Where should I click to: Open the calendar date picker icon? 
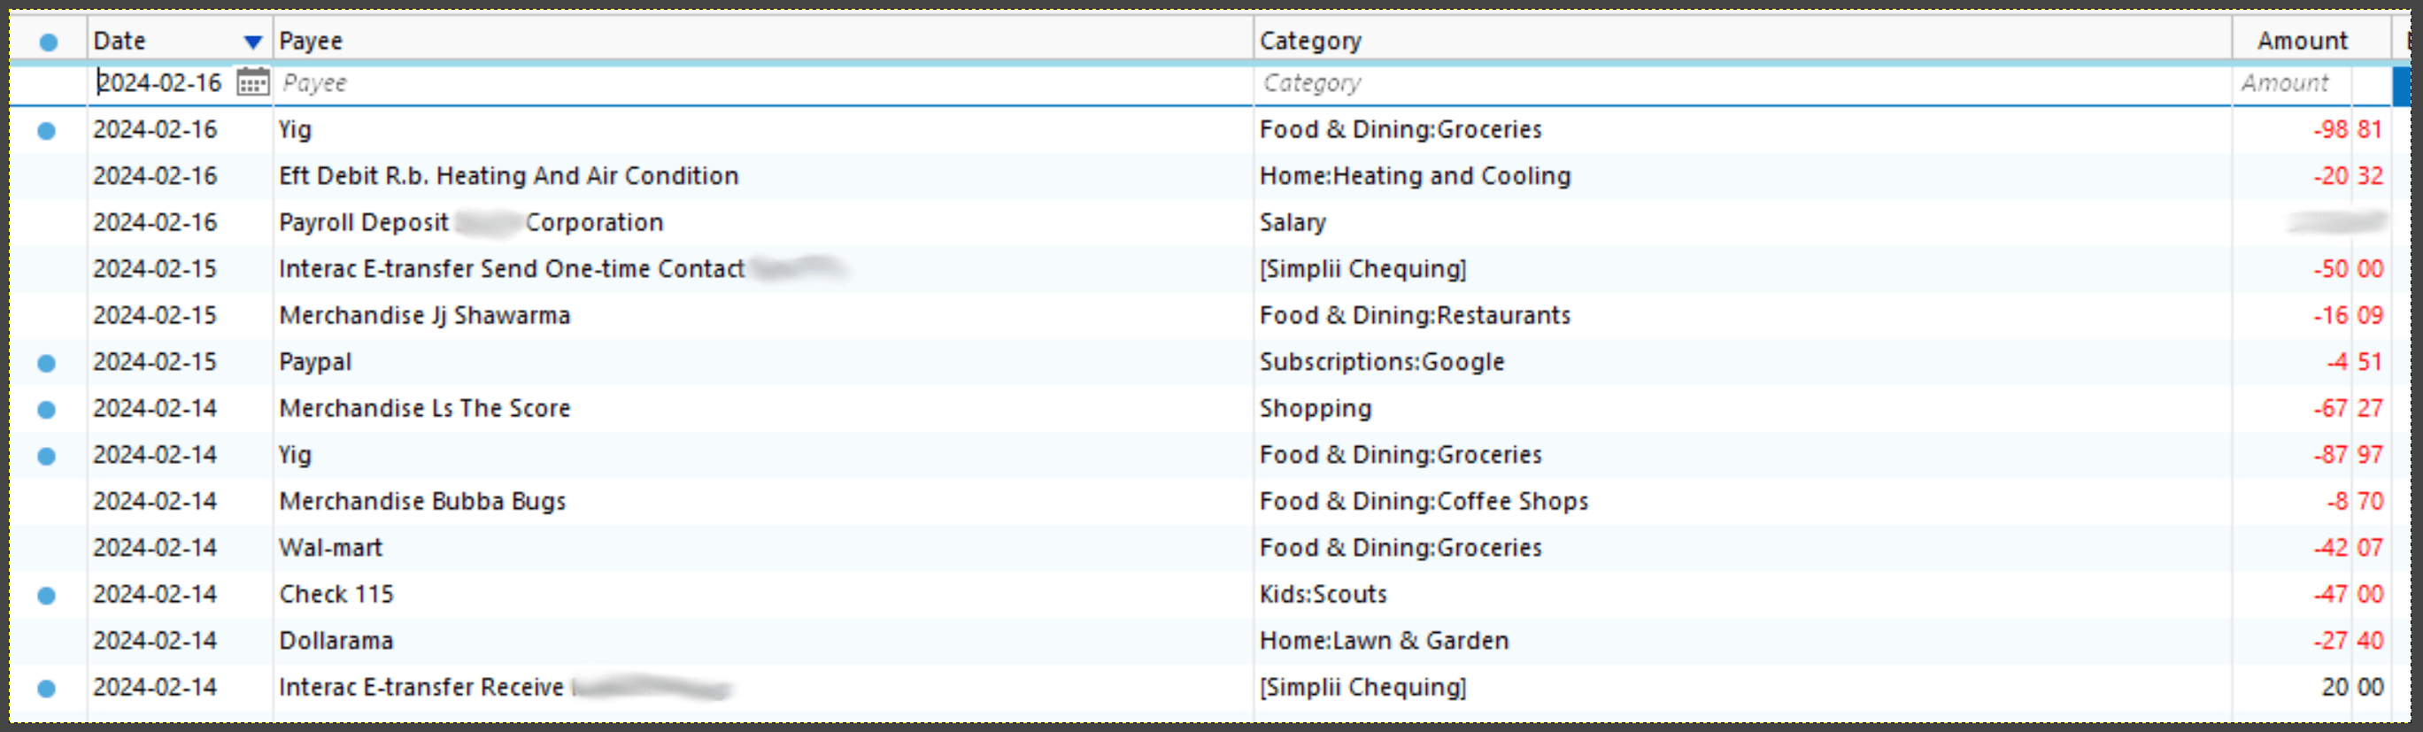[252, 83]
